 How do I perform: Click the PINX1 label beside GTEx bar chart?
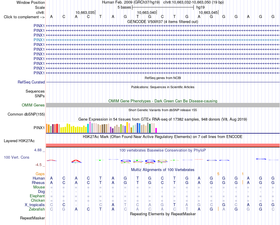coord(39,128)
